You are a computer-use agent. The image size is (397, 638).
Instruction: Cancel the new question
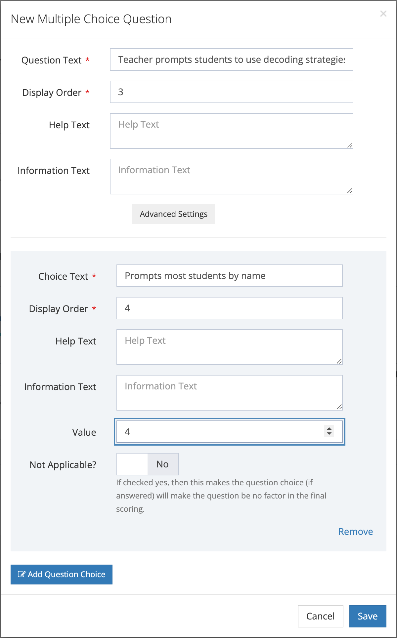click(321, 616)
